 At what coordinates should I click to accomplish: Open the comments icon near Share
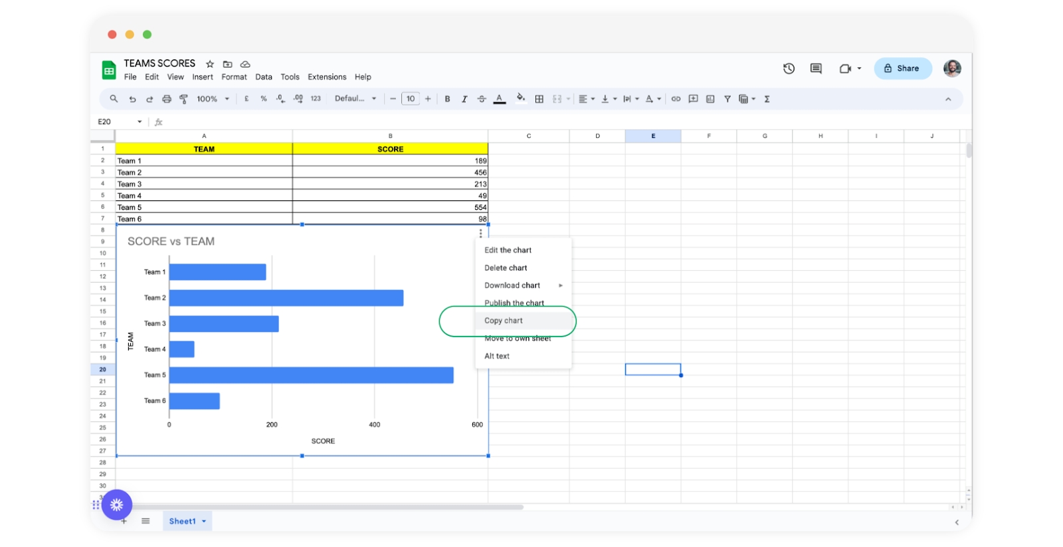[816, 68]
